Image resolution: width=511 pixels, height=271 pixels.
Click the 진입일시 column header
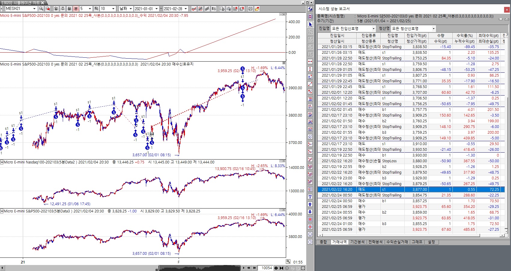click(337, 35)
